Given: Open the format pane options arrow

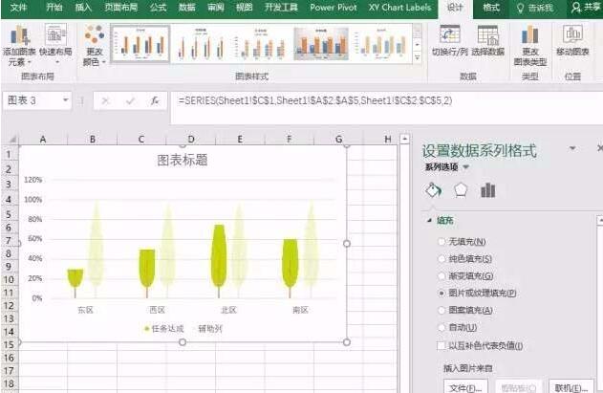Looking at the screenshot, I should coord(572,148).
